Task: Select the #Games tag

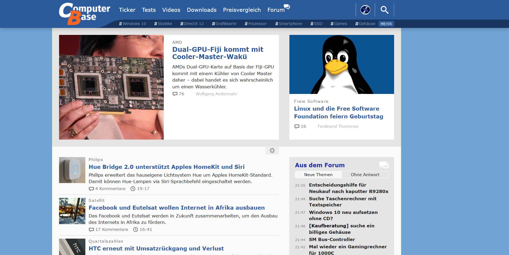Action: click(339, 24)
